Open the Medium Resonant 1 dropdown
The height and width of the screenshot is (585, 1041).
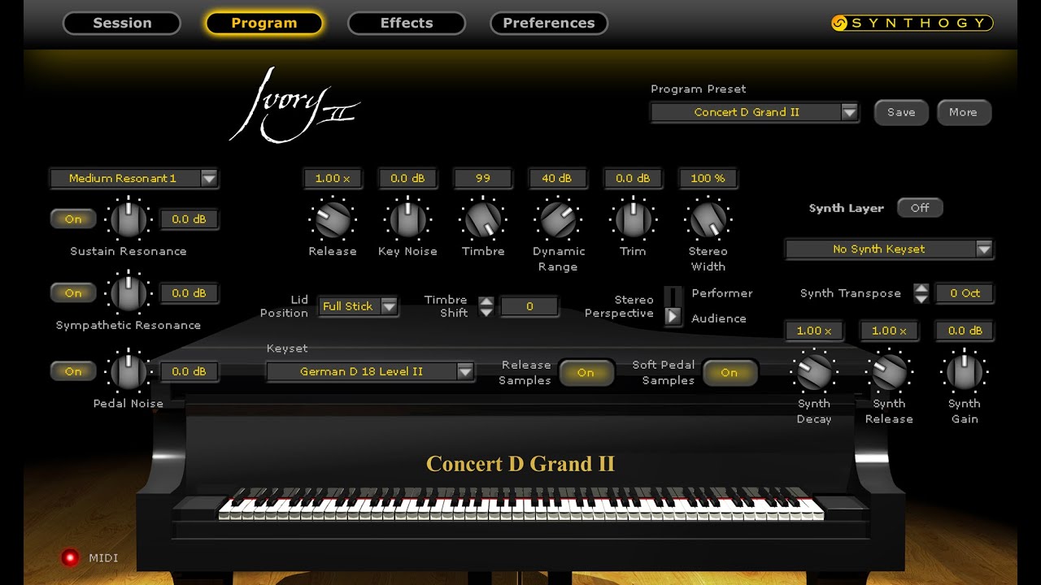click(x=133, y=178)
